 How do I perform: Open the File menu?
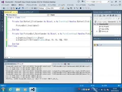click(x=5, y=5)
